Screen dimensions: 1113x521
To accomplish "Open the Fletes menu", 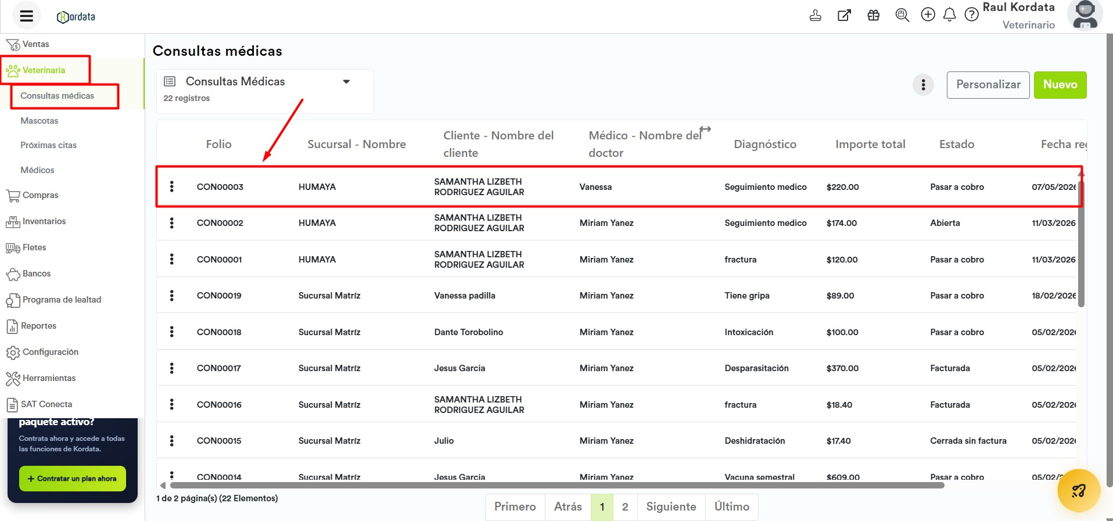I will (26, 247).
